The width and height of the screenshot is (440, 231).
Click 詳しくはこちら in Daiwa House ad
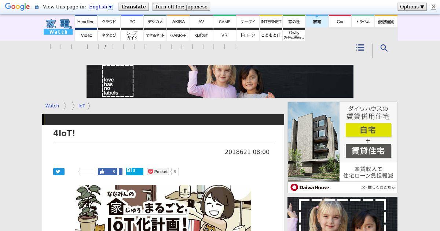[378, 187]
